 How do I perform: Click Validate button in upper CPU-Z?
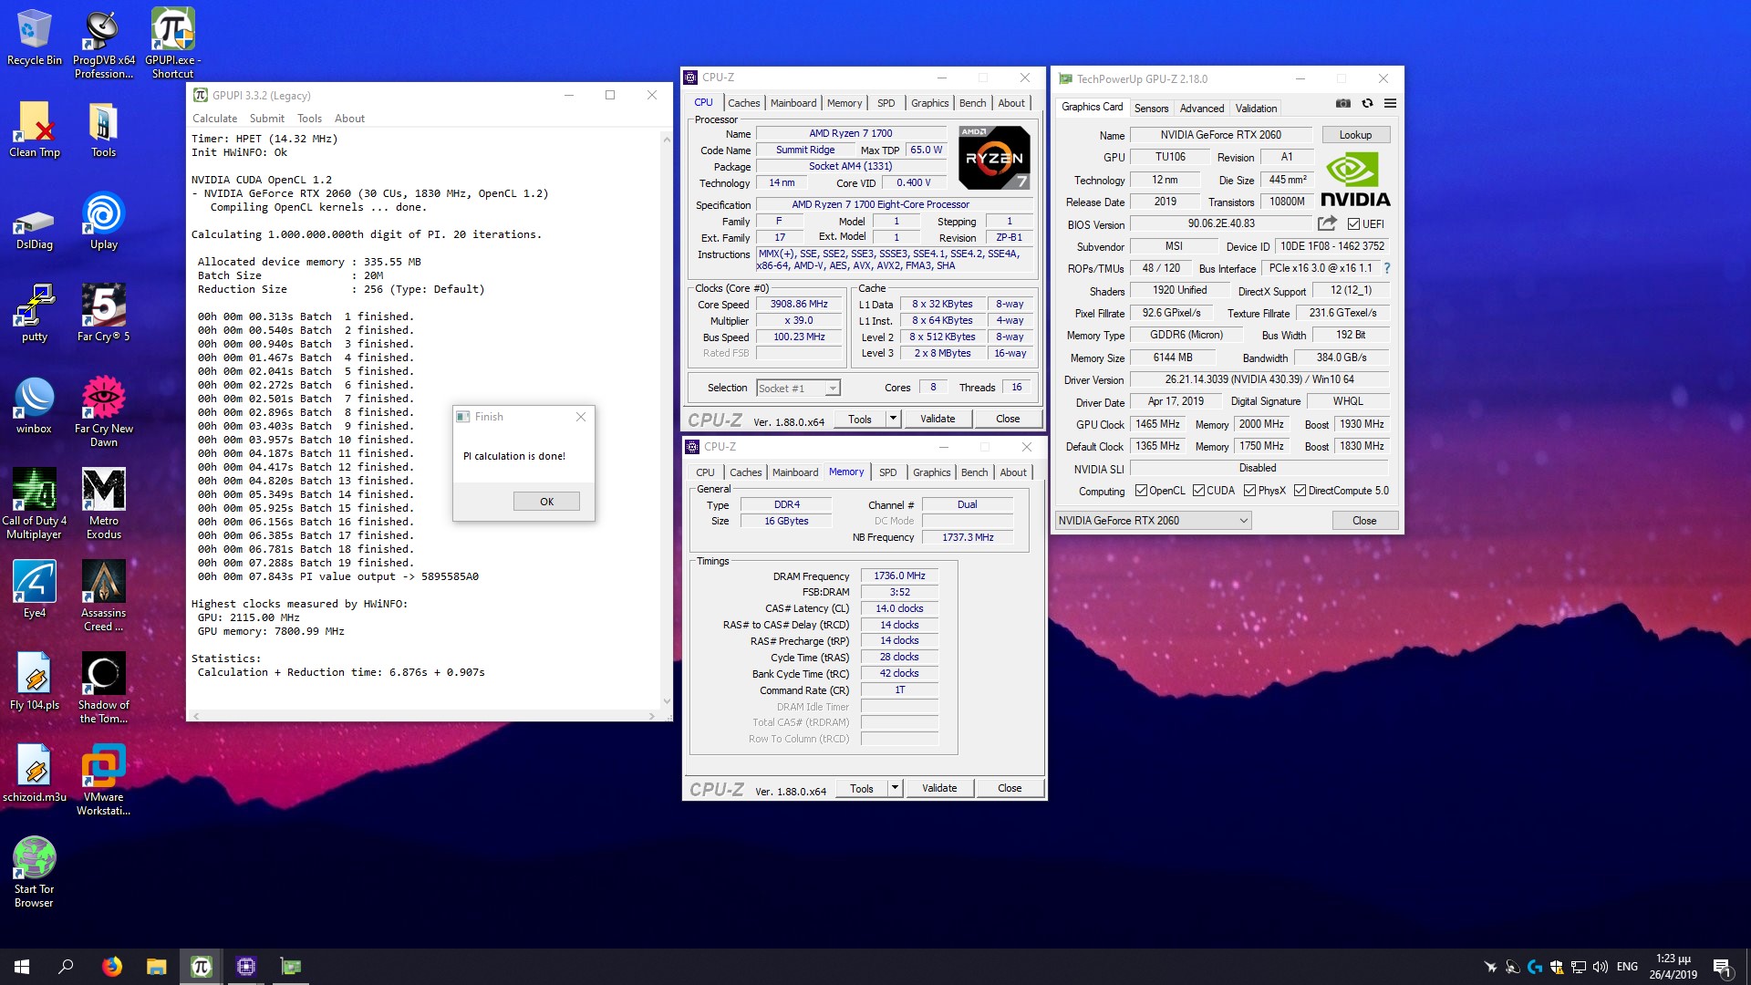tap(938, 419)
